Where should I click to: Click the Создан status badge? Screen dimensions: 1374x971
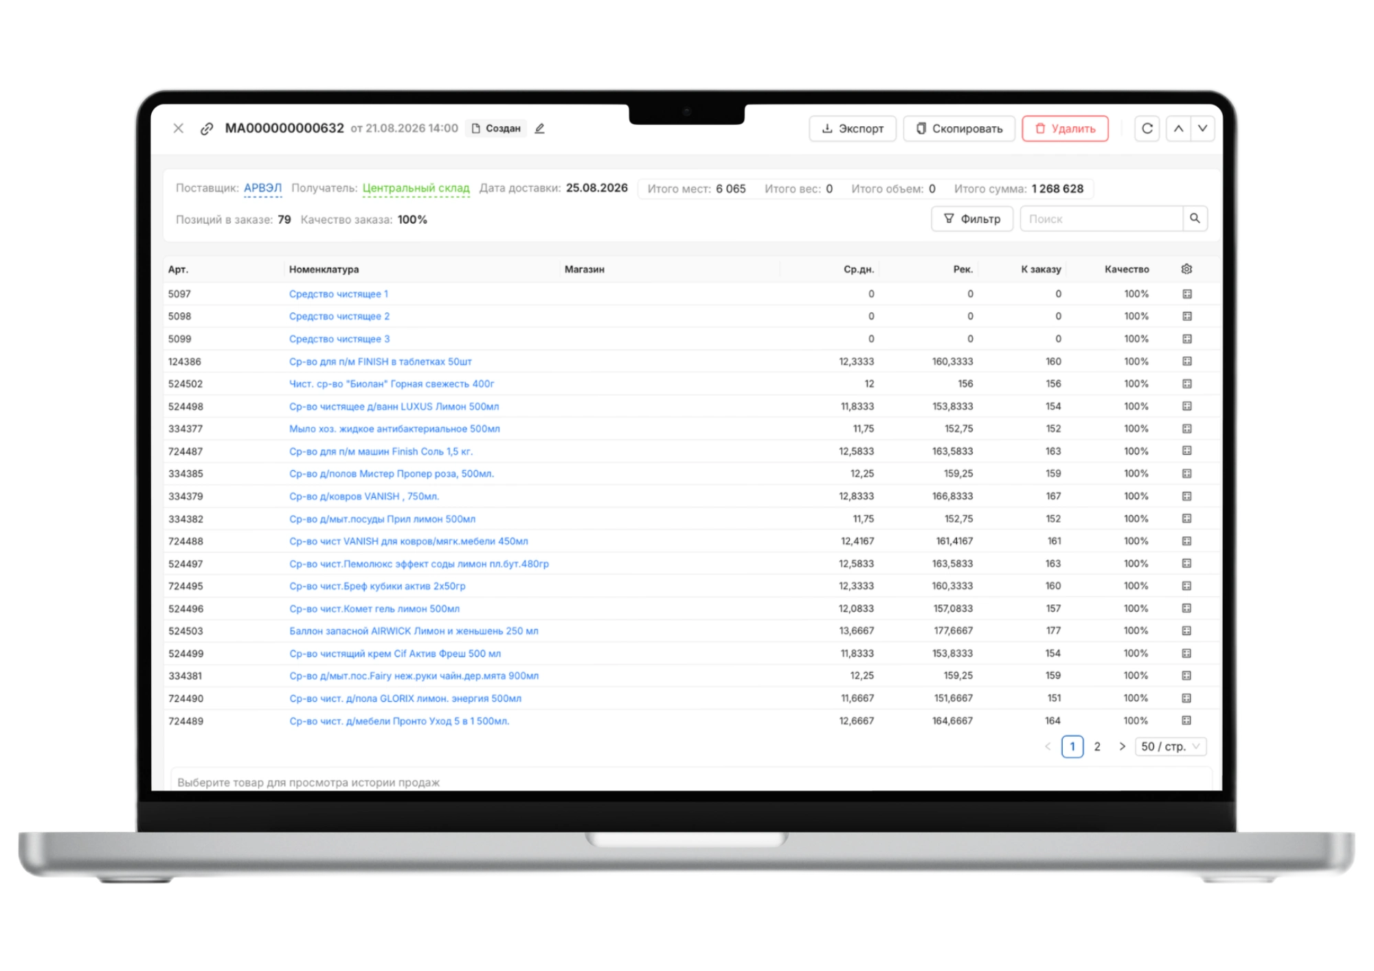[x=496, y=128]
